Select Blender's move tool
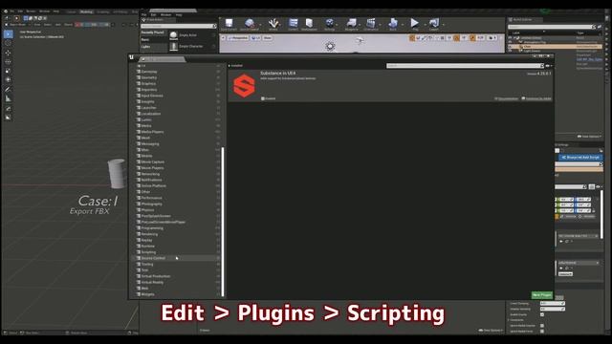612x344 pixels. click(8, 53)
